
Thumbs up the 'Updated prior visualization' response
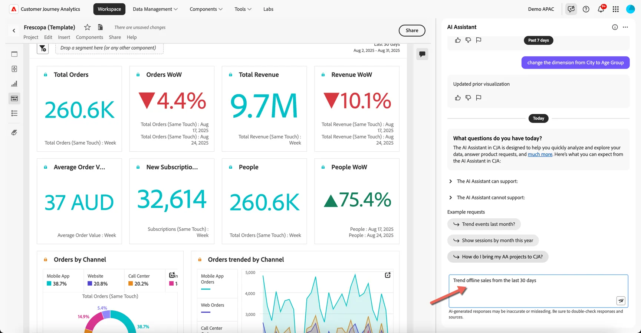(x=458, y=98)
